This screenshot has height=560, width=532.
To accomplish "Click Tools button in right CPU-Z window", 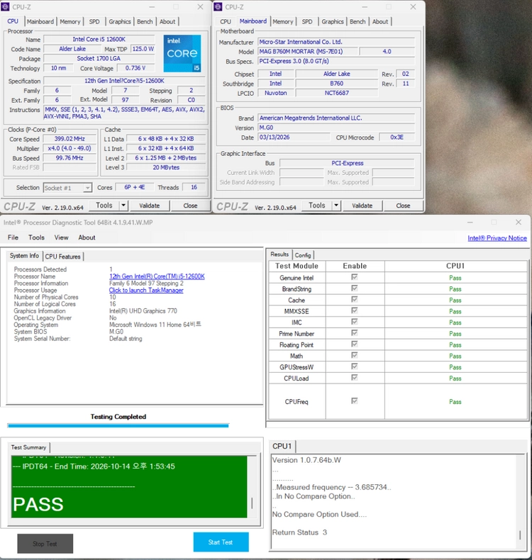I will [317, 206].
